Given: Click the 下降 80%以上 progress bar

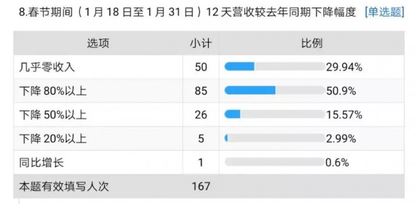Looking at the screenshot, I should 275,90.
